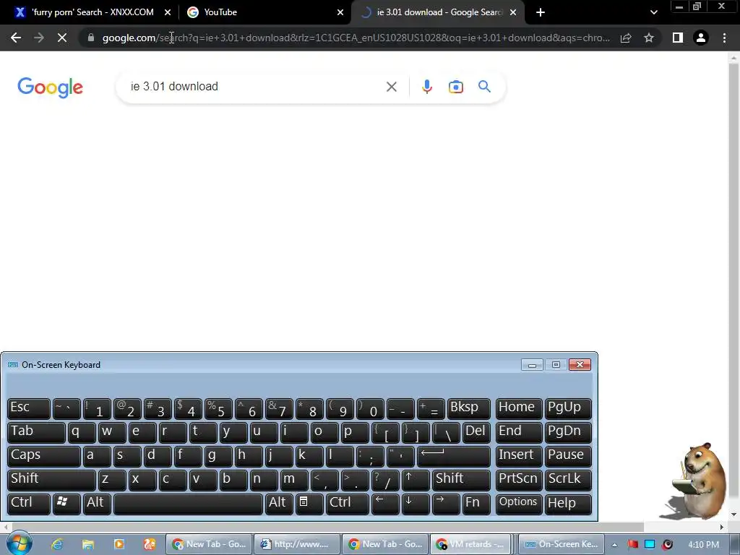Switch to the VM retards Chrome window
Screen dimensions: 740x555
click(473, 544)
